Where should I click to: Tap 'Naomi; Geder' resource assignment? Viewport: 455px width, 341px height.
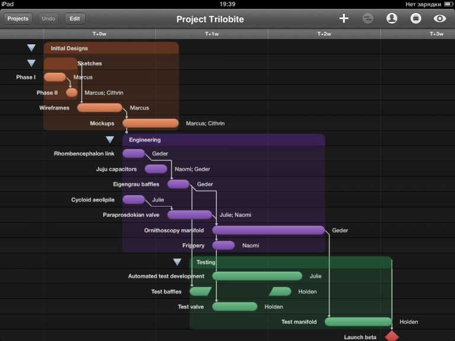pyautogui.click(x=193, y=169)
